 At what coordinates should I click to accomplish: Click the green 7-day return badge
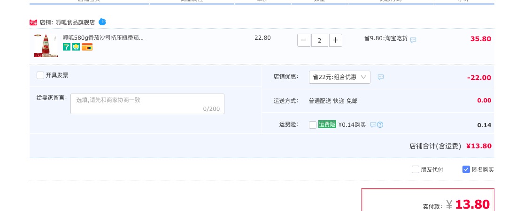coord(67,47)
